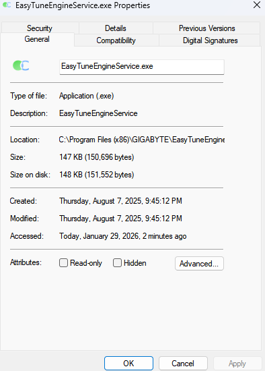
Task: Click the Modified date value
Action: point(120,219)
